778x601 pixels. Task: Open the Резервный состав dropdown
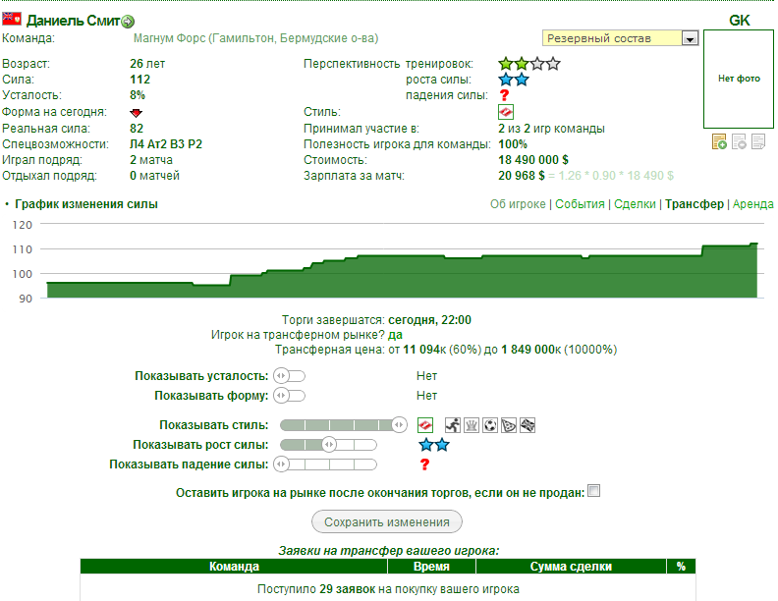coord(620,38)
